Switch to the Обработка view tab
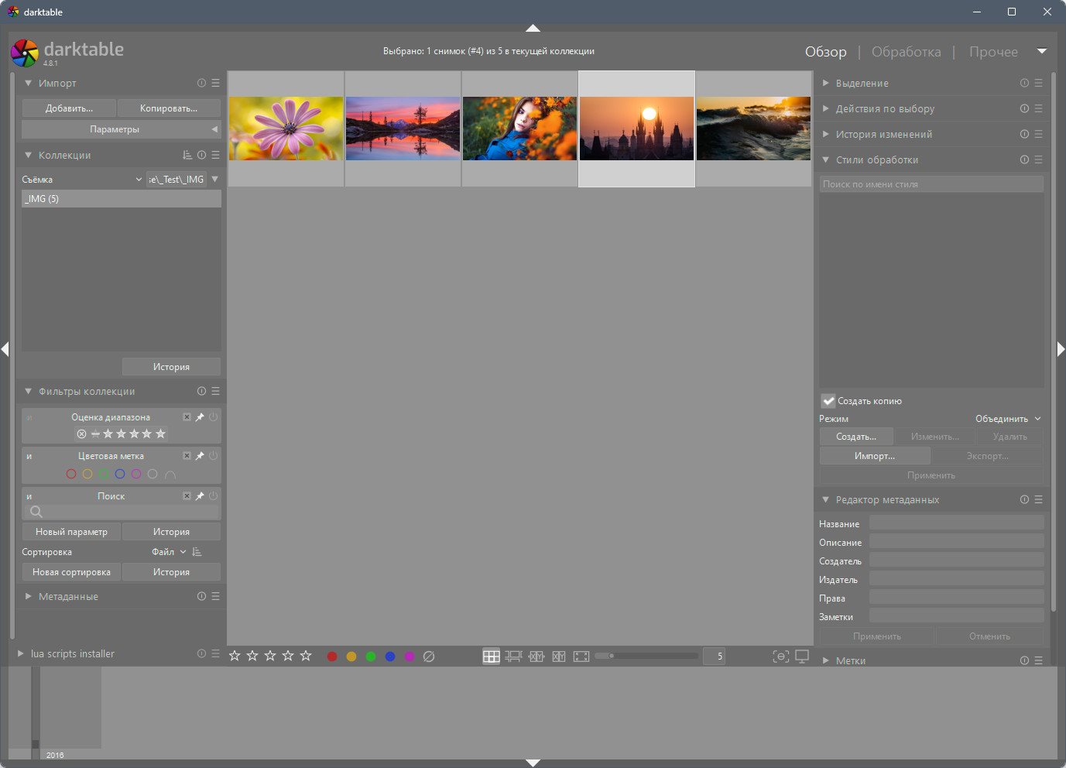 (906, 52)
